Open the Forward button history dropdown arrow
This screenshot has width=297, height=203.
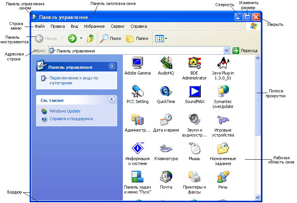pos(81,38)
